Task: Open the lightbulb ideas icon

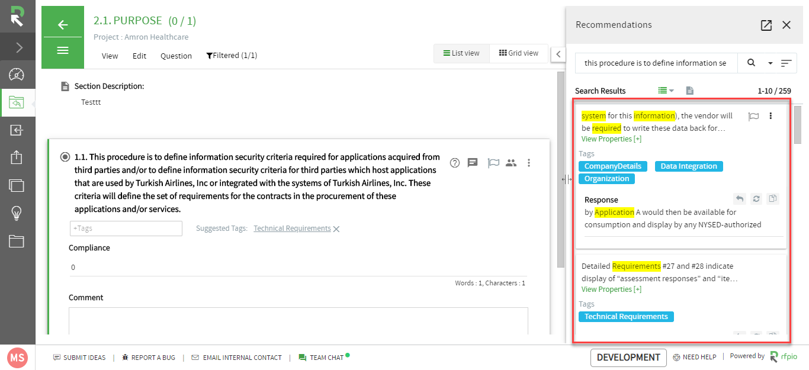Action: [x=17, y=213]
